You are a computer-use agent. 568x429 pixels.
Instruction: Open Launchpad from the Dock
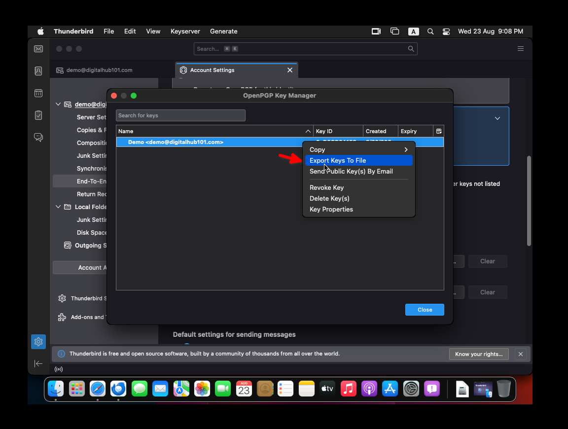click(77, 389)
